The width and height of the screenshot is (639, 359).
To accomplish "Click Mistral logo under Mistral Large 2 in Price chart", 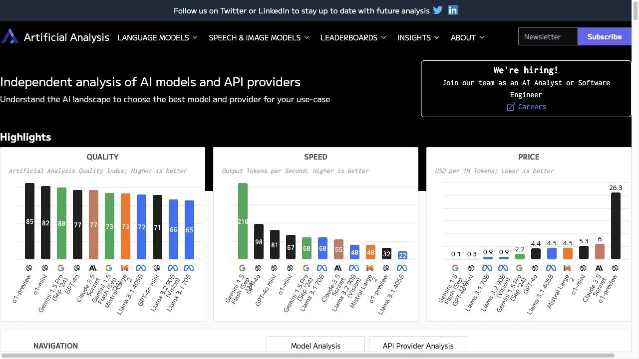I will pos(567,268).
